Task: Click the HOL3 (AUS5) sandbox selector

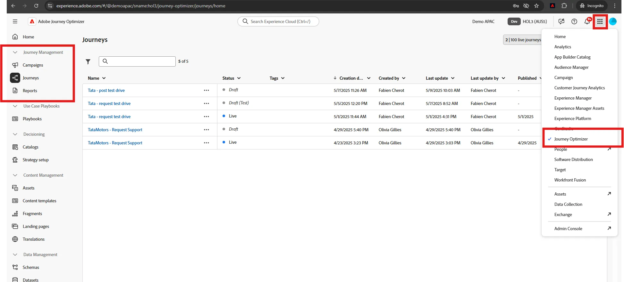Action: [527, 21]
